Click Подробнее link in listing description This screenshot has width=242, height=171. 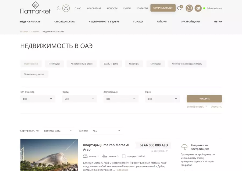[x=122, y=170]
